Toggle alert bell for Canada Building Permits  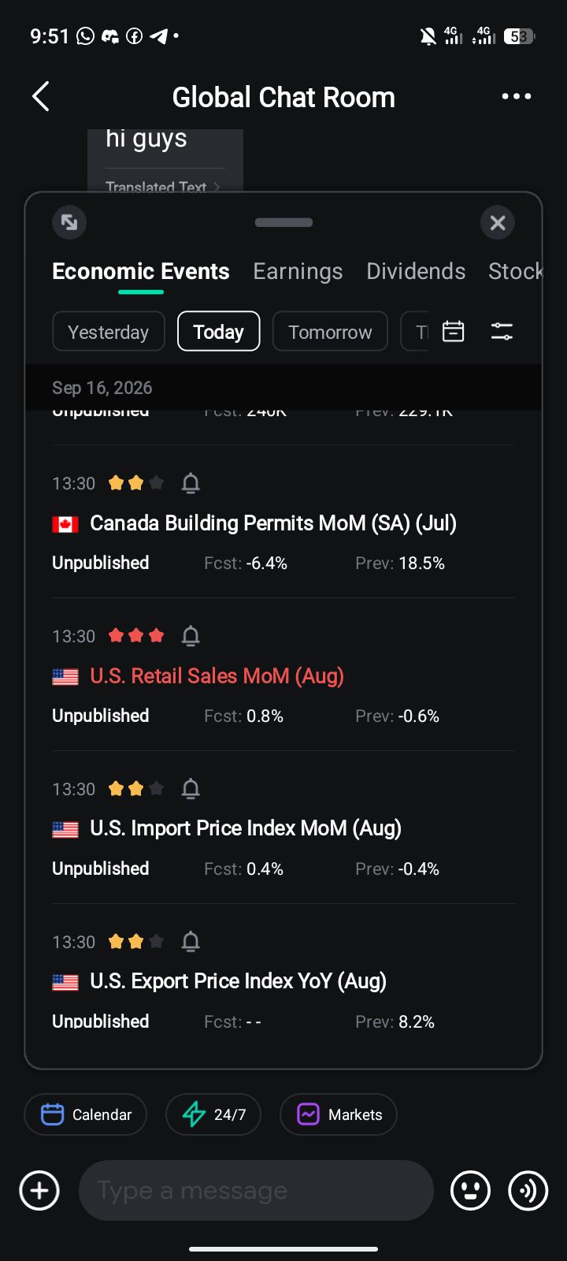[191, 483]
